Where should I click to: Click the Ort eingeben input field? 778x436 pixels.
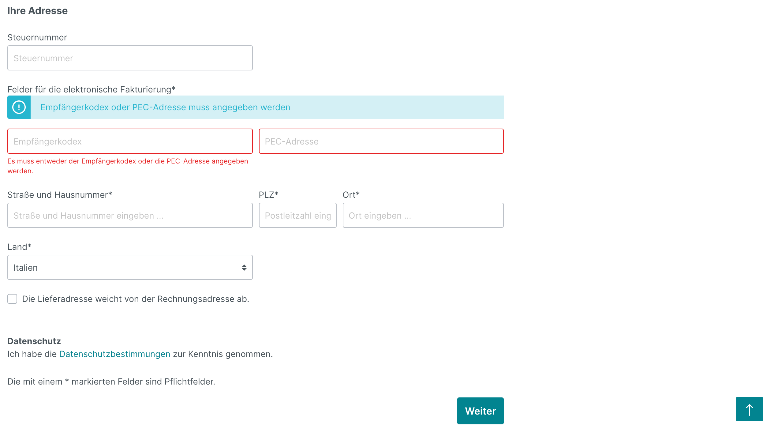pyautogui.click(x=423, y=215)
